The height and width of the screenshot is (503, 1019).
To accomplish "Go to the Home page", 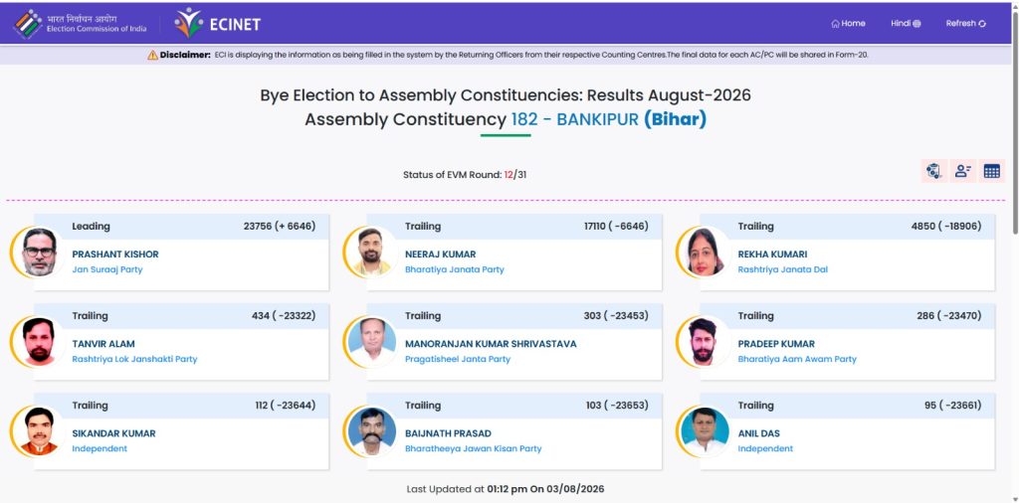I will (848, 24).
